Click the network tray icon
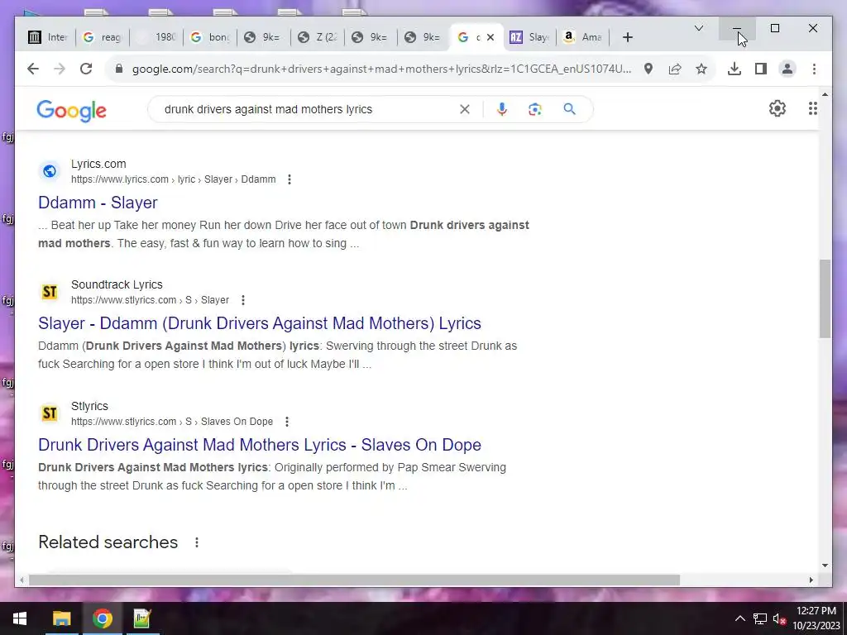The image size is (847, 635). (760, 618)
